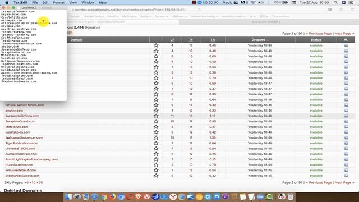Click the copy-to-clipboard icon above the table
The height and width of the screenshot is (202, 359).
point(70,33)
